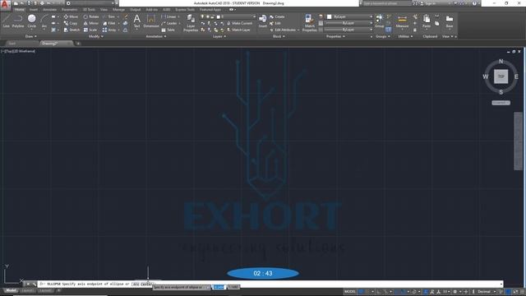
Task: Click the TOP face of ViewCube
Action: [x=501, y=76]
